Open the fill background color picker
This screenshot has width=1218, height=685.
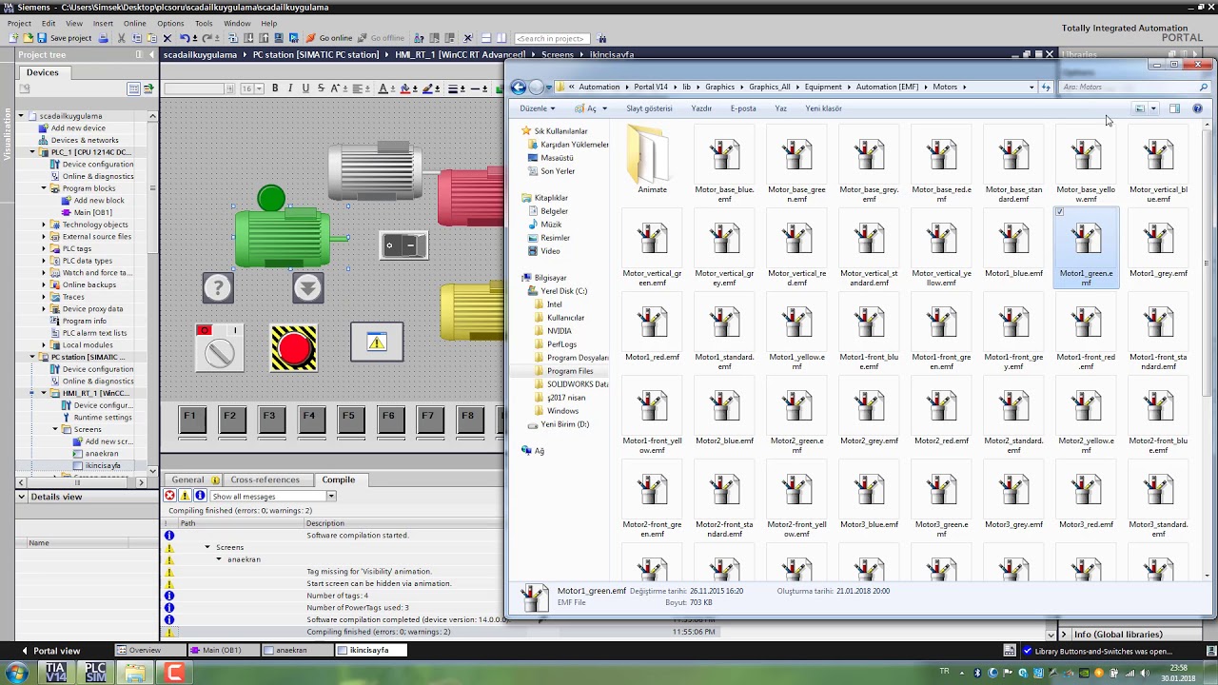pos(406,88)
